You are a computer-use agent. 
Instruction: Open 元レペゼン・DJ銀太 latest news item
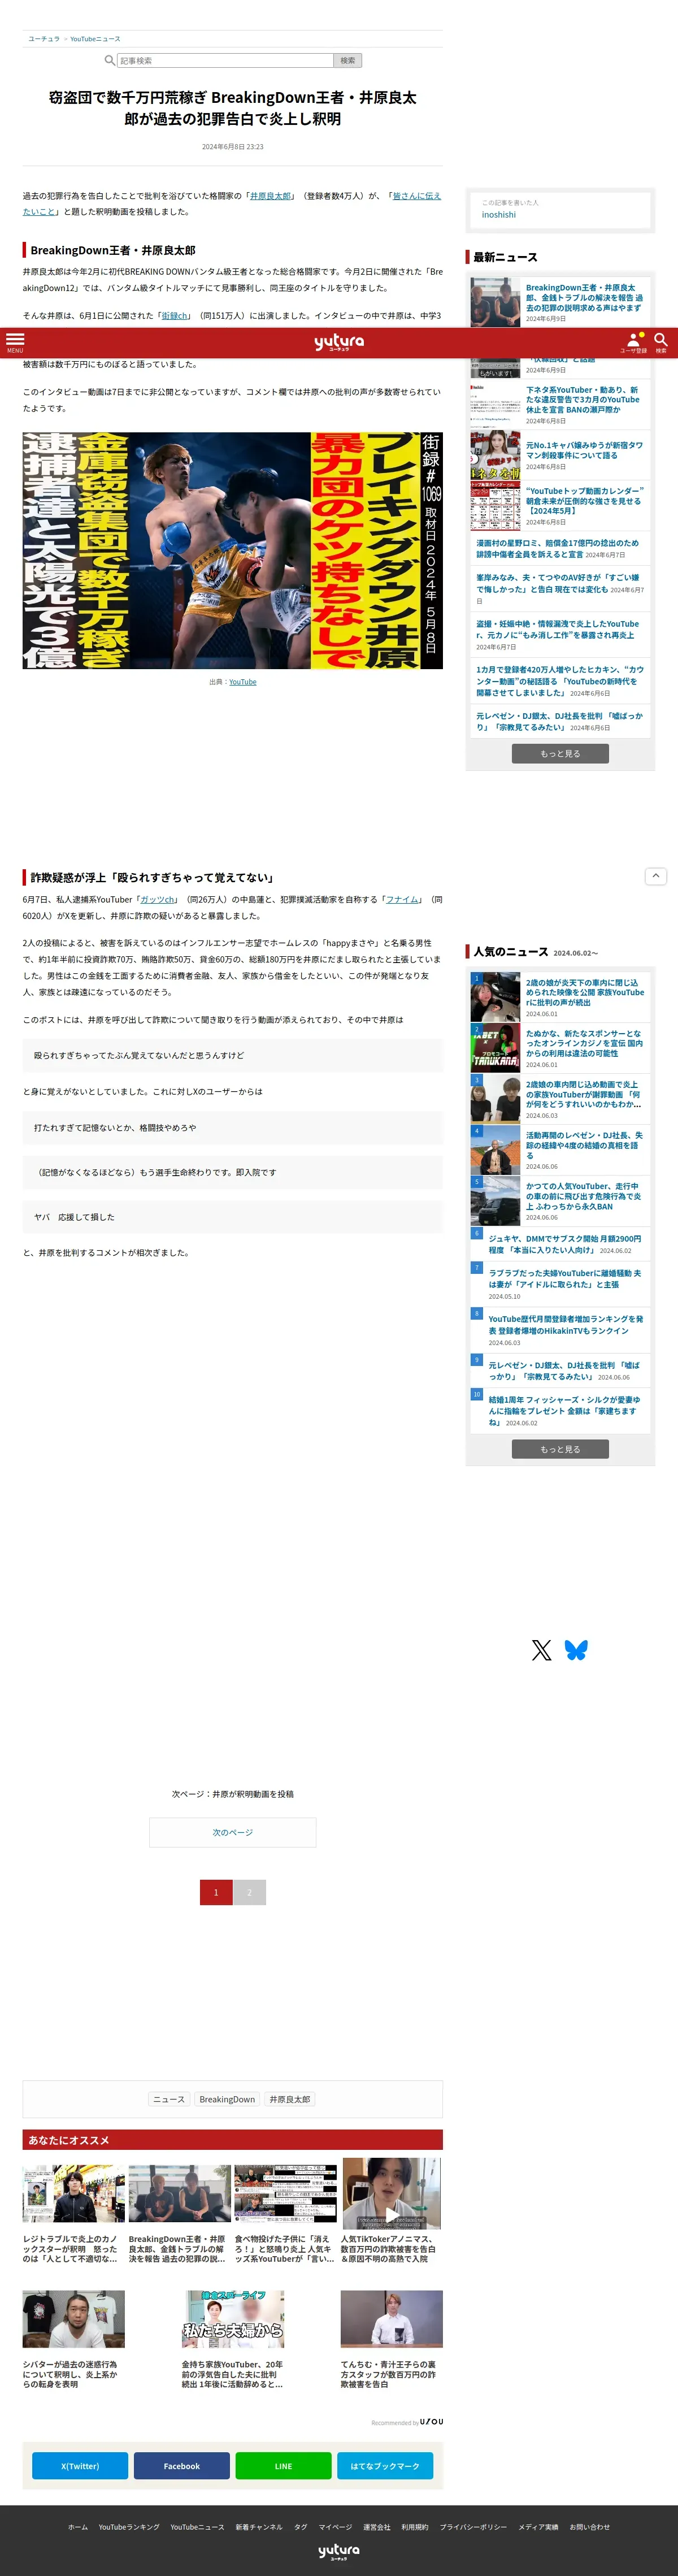[x=560, y=721]
